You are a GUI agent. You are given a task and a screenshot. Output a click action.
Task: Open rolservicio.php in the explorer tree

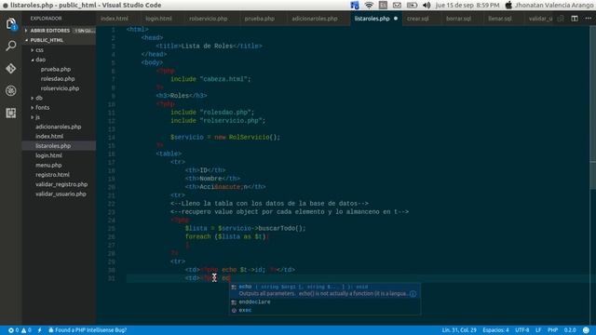[60, 88]
